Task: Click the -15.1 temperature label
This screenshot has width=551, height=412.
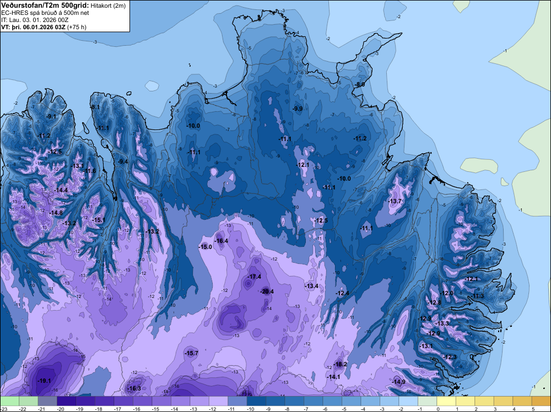Action: point(99,220)
